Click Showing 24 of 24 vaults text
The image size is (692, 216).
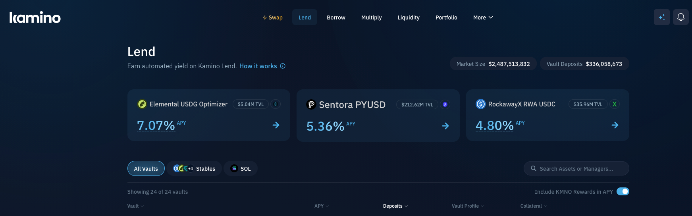(x=158, y=192)
